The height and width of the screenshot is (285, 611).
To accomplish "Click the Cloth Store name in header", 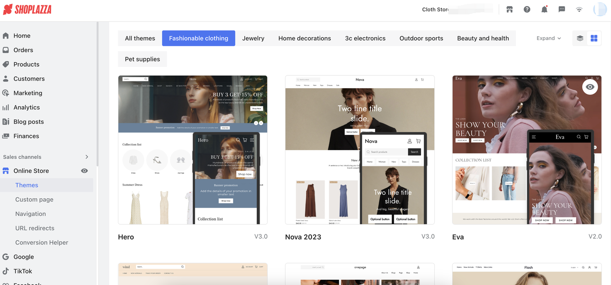I will [x=436, y=10].
